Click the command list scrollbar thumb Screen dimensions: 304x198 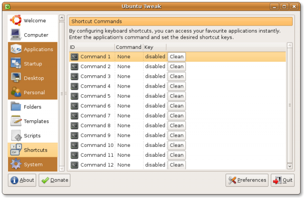tap(290, 105)
